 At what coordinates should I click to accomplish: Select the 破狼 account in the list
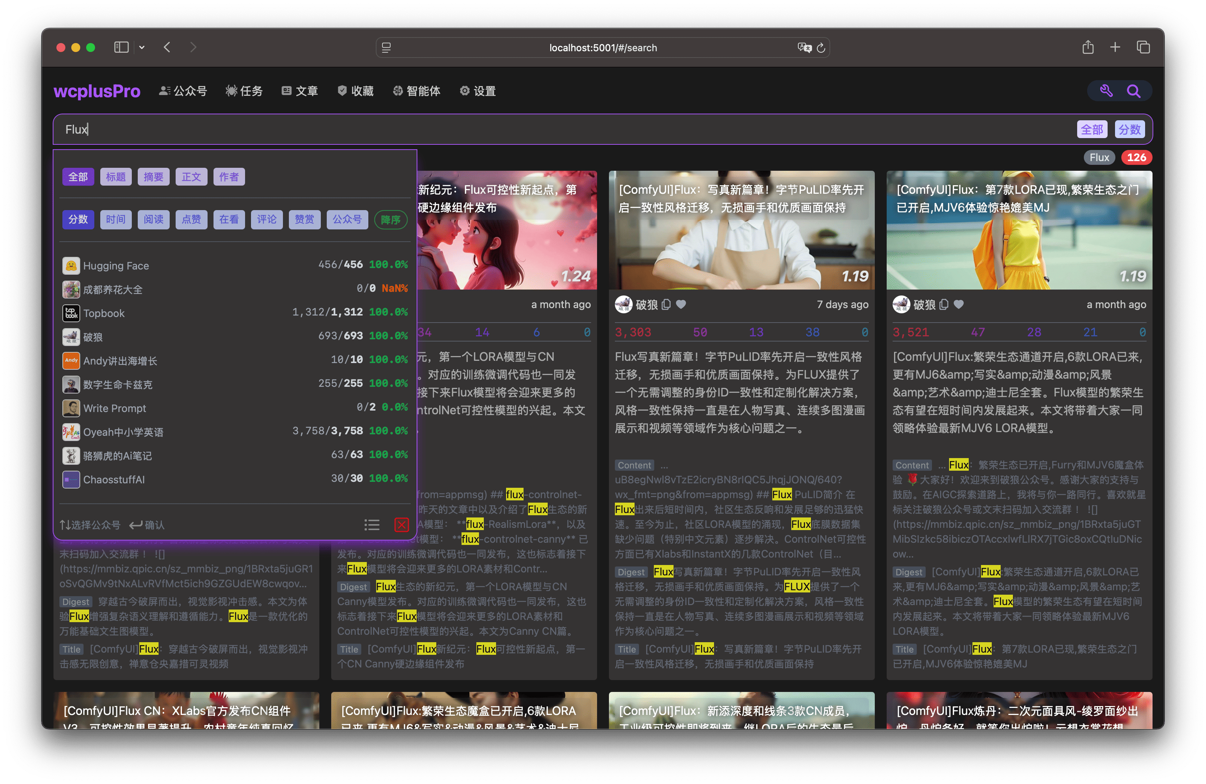click(x=235, y=337)
